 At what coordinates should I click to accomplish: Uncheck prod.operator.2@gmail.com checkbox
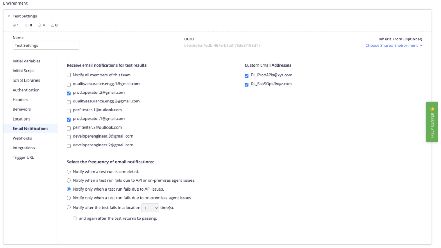(x=69, y=93)
